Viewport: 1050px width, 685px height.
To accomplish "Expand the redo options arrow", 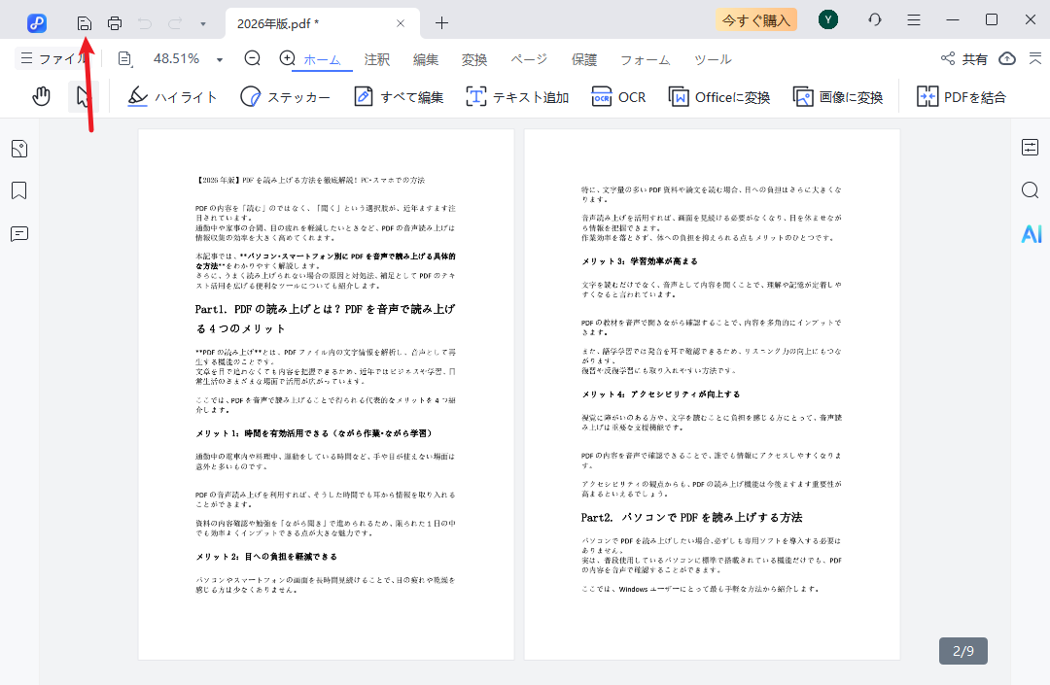I will (201, 21).
